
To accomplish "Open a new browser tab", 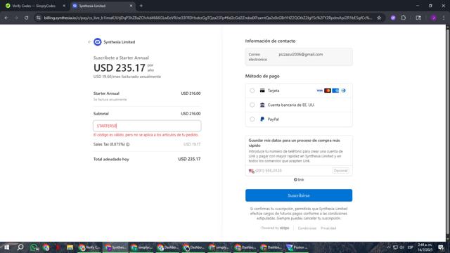I will click(x=141, y=6).
